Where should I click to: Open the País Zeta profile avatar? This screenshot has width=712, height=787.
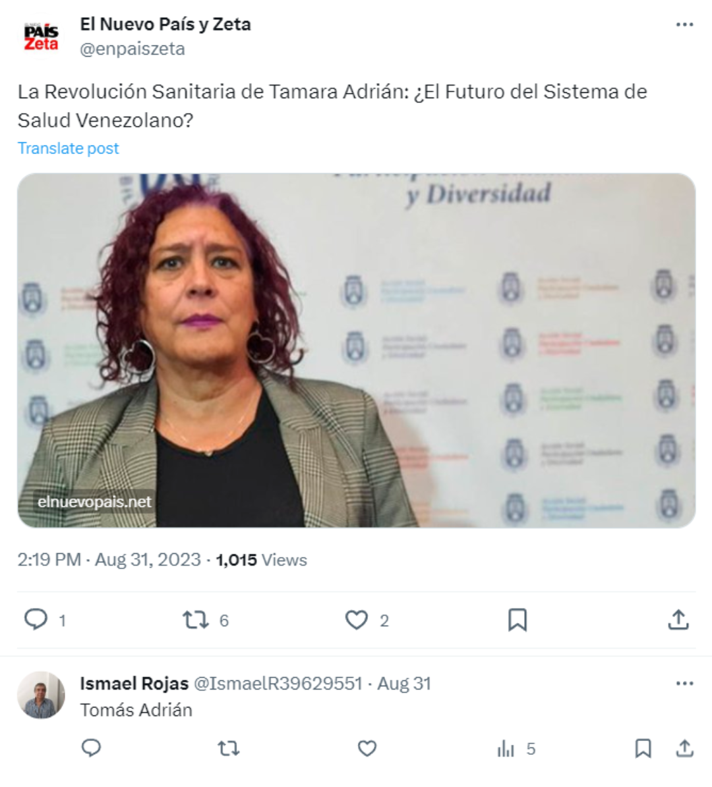pyautogui.click(x=41, y=37)
